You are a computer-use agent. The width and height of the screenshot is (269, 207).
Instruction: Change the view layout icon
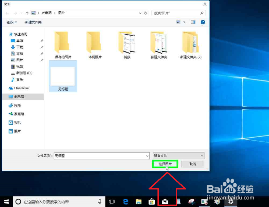178,22
